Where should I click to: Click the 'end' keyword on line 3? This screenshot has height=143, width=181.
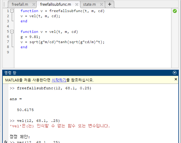click(x=24, y=21)
